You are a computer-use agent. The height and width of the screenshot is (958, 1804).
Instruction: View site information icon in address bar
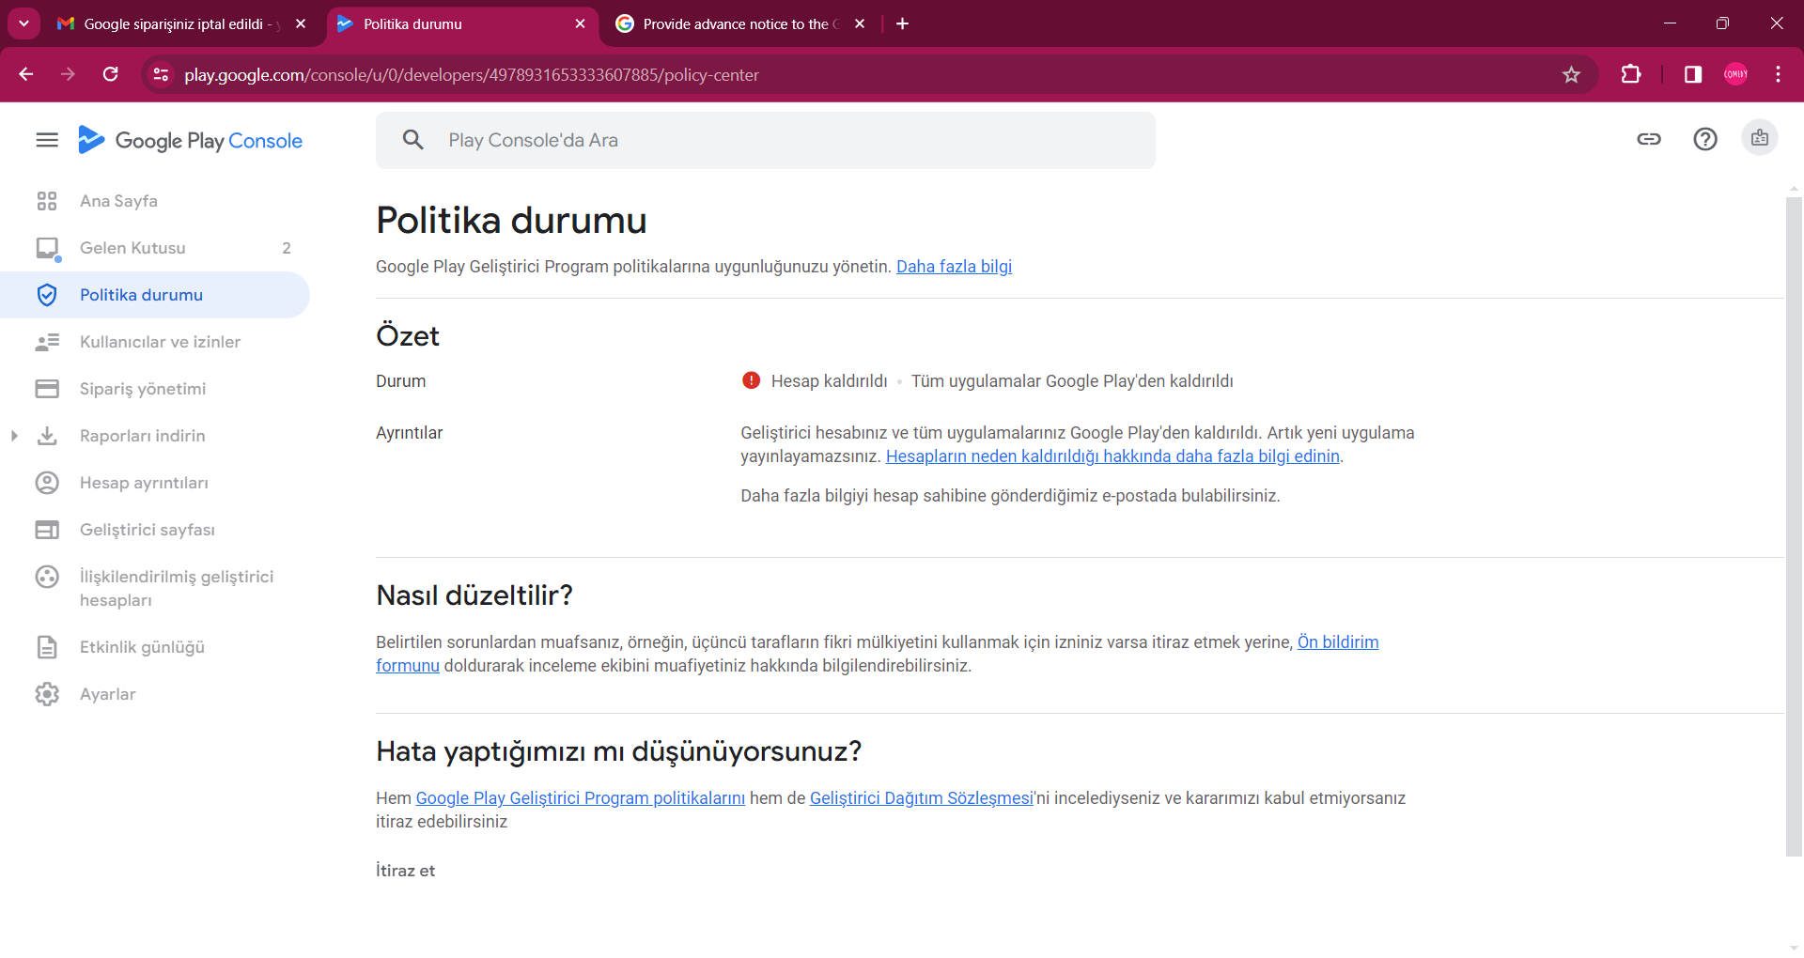pyautogui.click(x=161, y=74)
